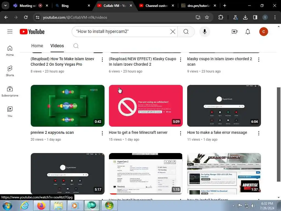
Task: Close the Bing tab
Action: click(89, 5)
